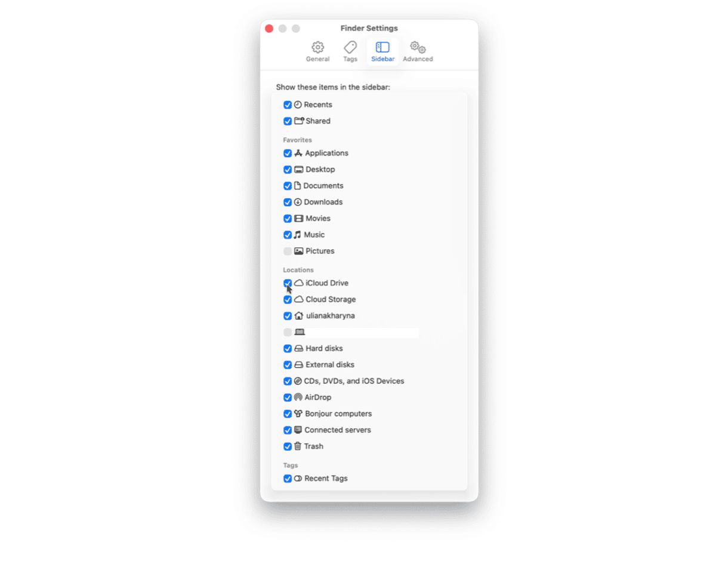
Task: Click the laptop computer icon
Action: pyautogui.click(x=300, y=332)
